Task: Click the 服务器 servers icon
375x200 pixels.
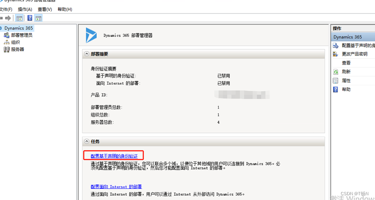Action: tap(7, 49)
